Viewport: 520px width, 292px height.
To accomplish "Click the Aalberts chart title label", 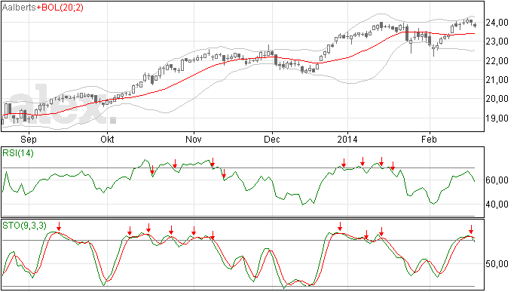I will point(19,7).
